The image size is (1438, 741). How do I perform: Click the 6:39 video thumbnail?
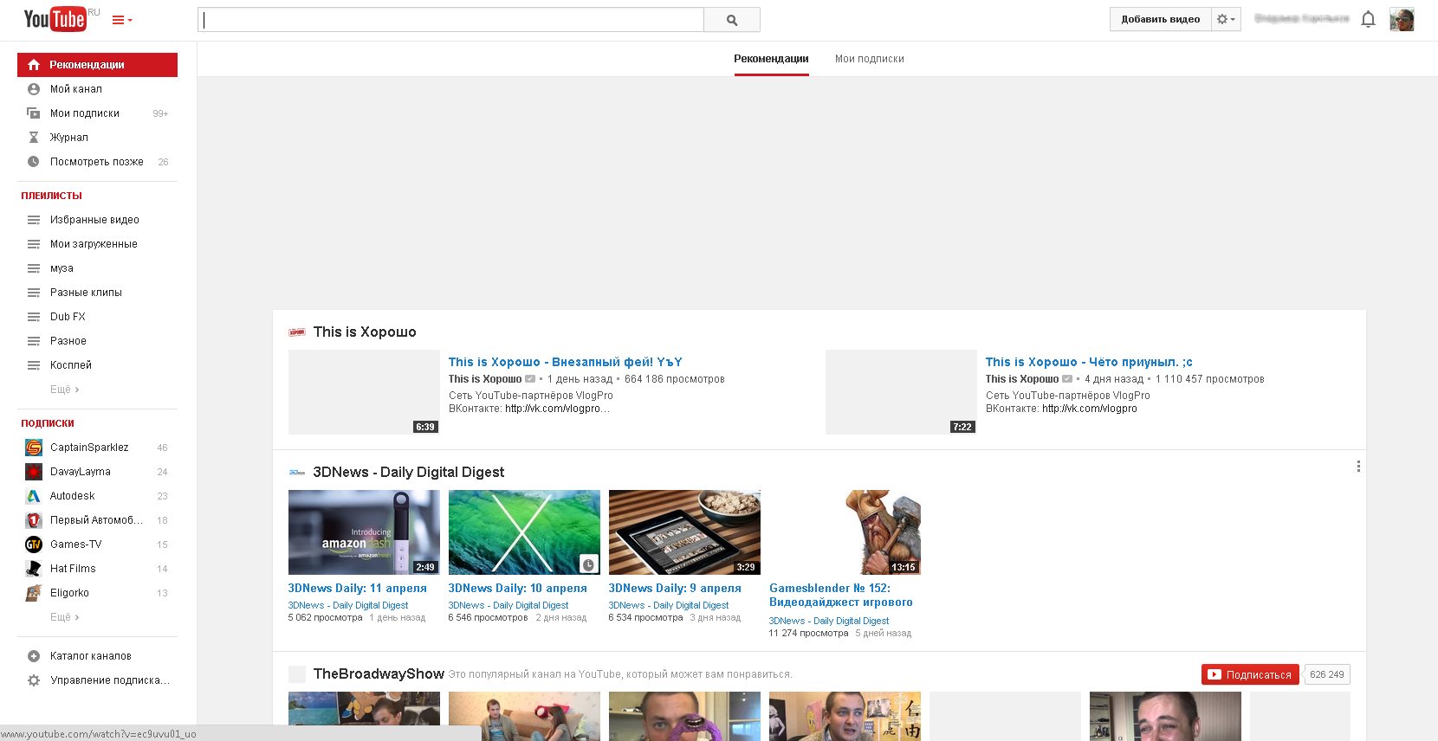click(x=364, y=392)
